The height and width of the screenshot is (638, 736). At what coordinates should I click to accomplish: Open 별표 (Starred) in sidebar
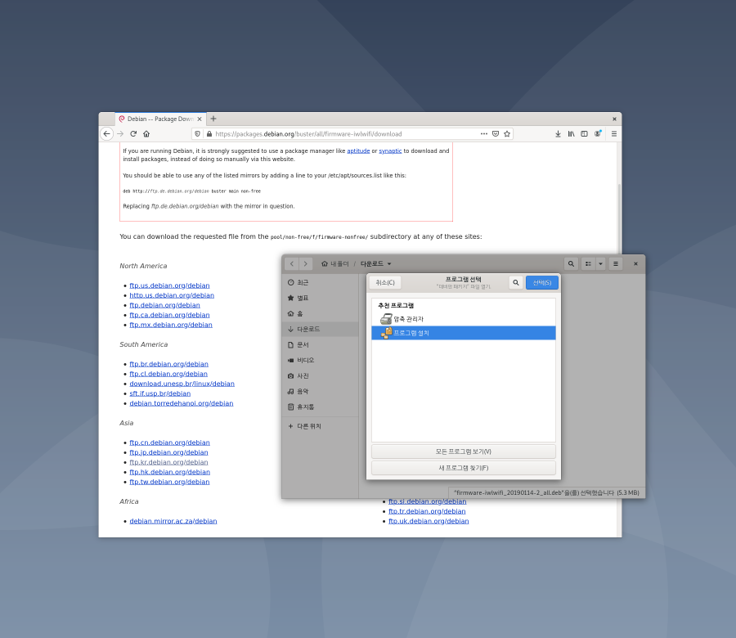(321, 298)
